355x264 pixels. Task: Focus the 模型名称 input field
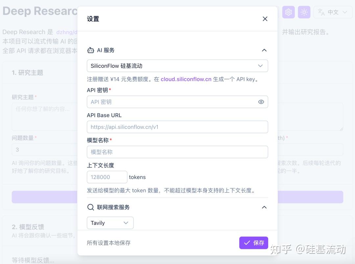[x=177, y=152]
